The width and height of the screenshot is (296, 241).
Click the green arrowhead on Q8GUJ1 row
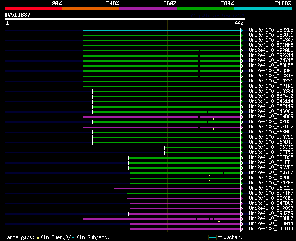pos(242,35)
